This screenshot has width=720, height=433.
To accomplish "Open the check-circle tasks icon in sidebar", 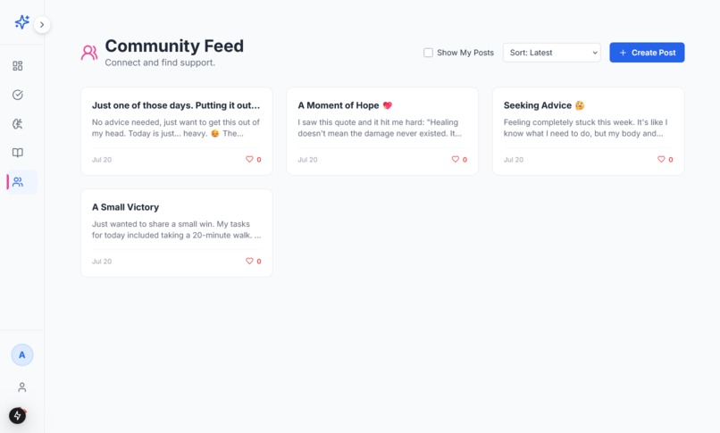I will pos(18,95).
